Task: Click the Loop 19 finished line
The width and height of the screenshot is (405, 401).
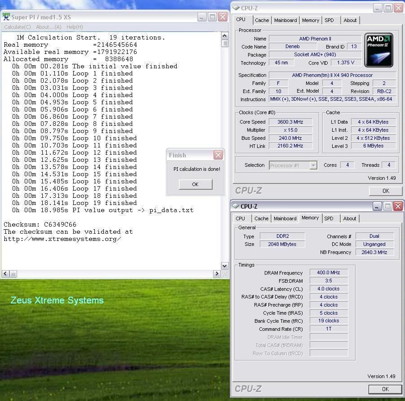Action: point(74,203)
